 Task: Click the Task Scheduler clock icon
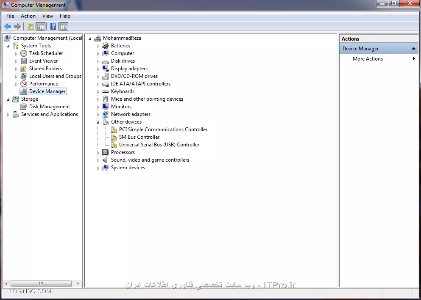(24, 53)
